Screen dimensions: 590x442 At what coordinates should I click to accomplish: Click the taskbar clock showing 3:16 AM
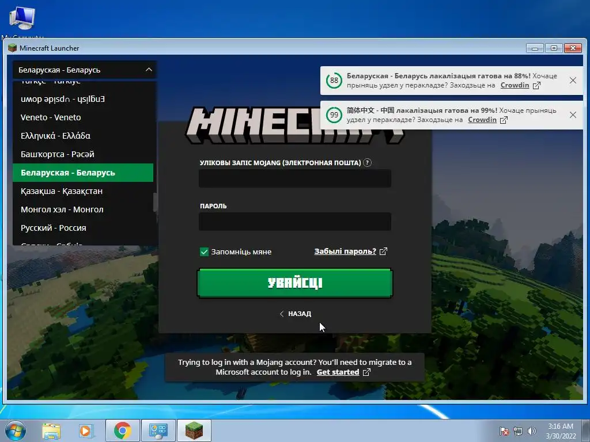(561, 431)
